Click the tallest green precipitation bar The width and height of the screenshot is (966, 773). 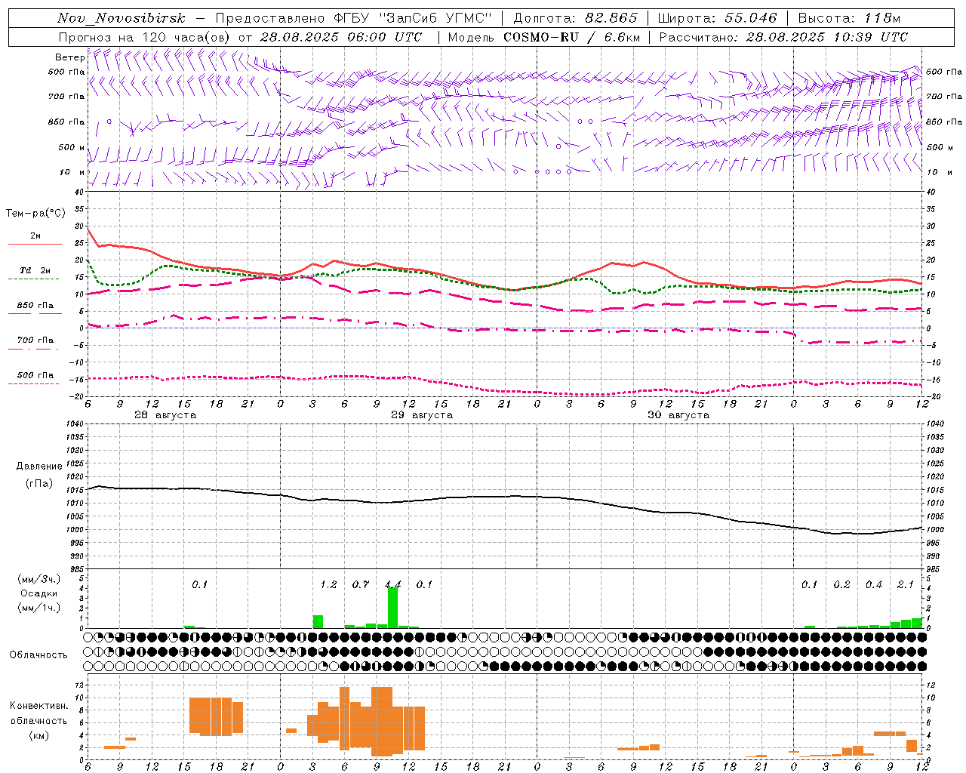tap(392, 608)
